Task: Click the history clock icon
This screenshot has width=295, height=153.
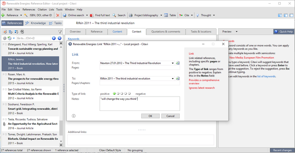Action: 9,38
